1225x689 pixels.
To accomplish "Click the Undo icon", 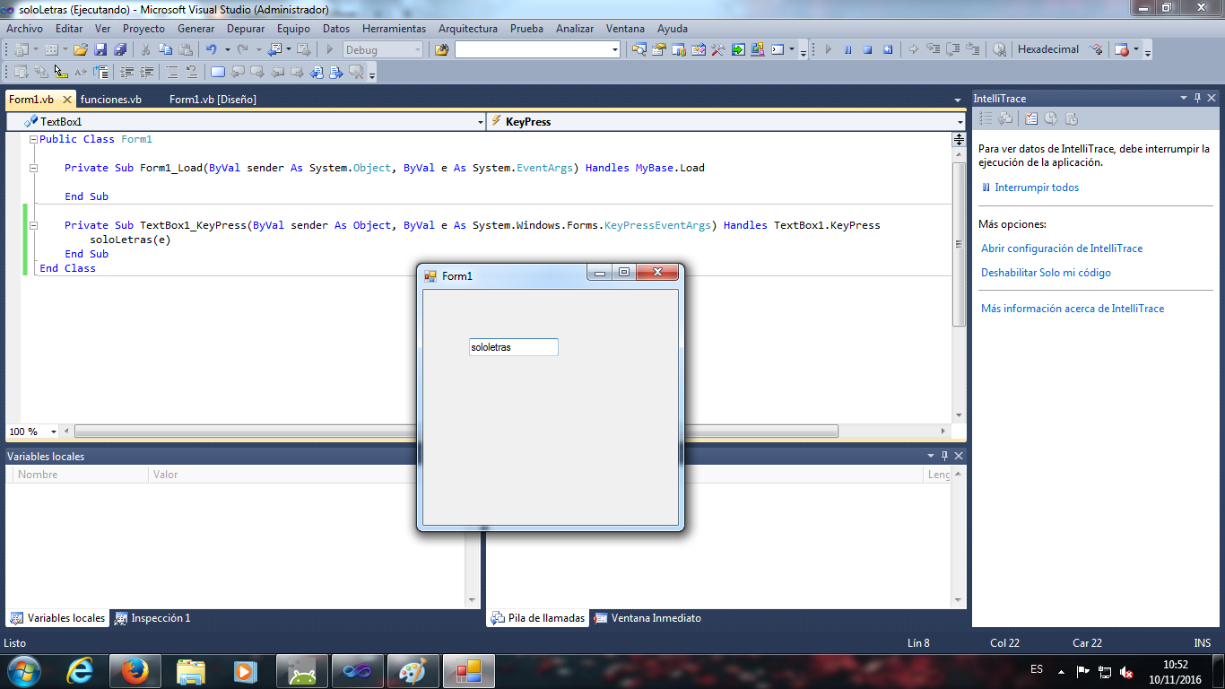I will click(213, 49).
